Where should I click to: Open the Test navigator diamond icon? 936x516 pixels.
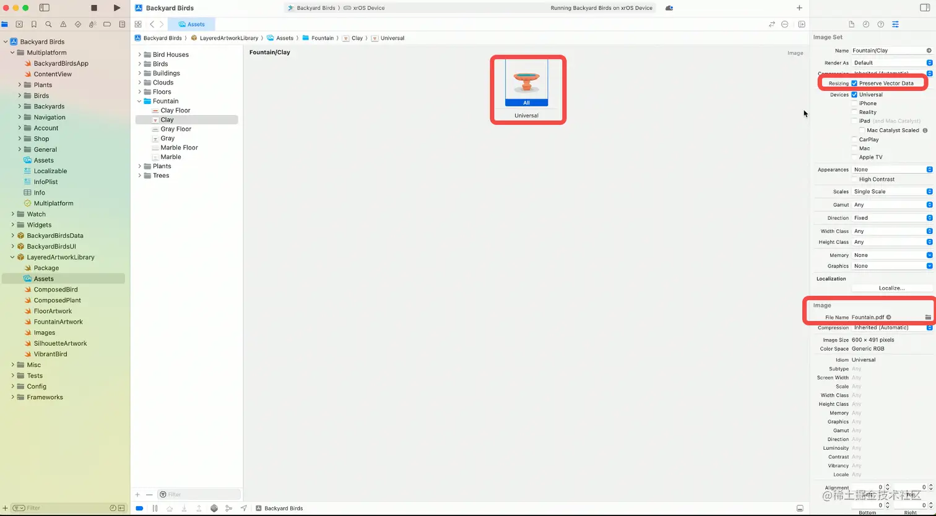(78, 24)
